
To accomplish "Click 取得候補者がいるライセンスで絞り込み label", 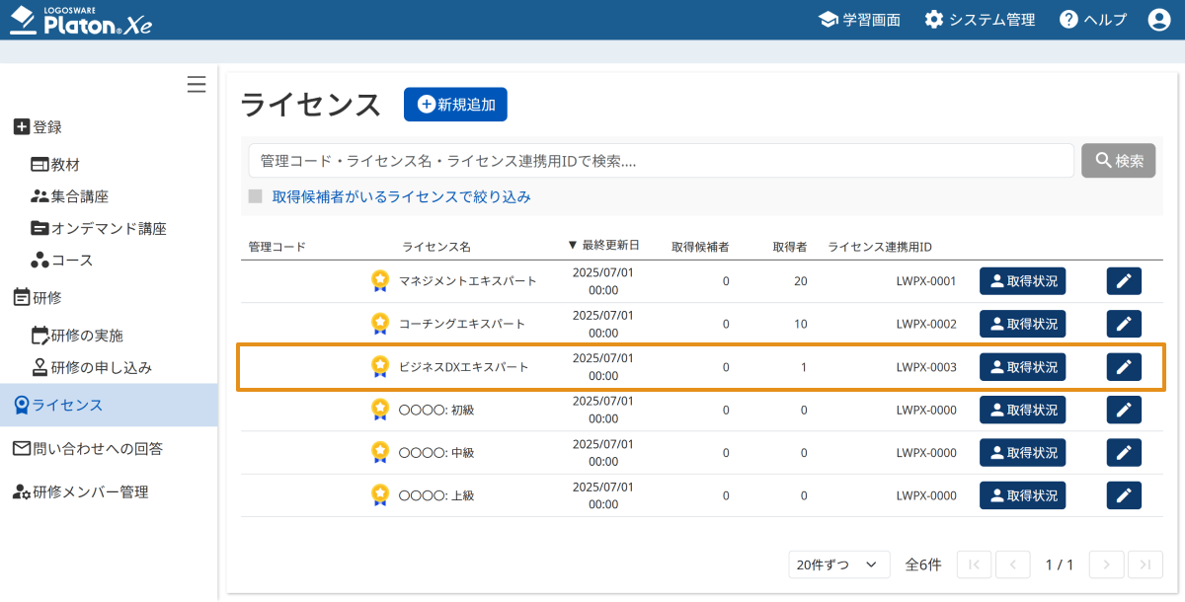I will coord(402,196).
